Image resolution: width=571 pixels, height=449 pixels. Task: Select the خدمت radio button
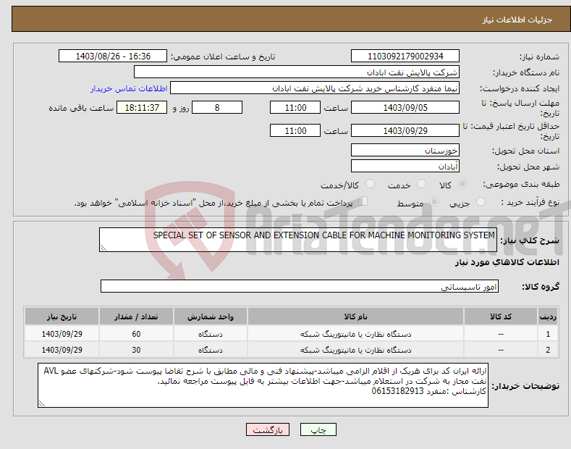(x=421, y=184)
